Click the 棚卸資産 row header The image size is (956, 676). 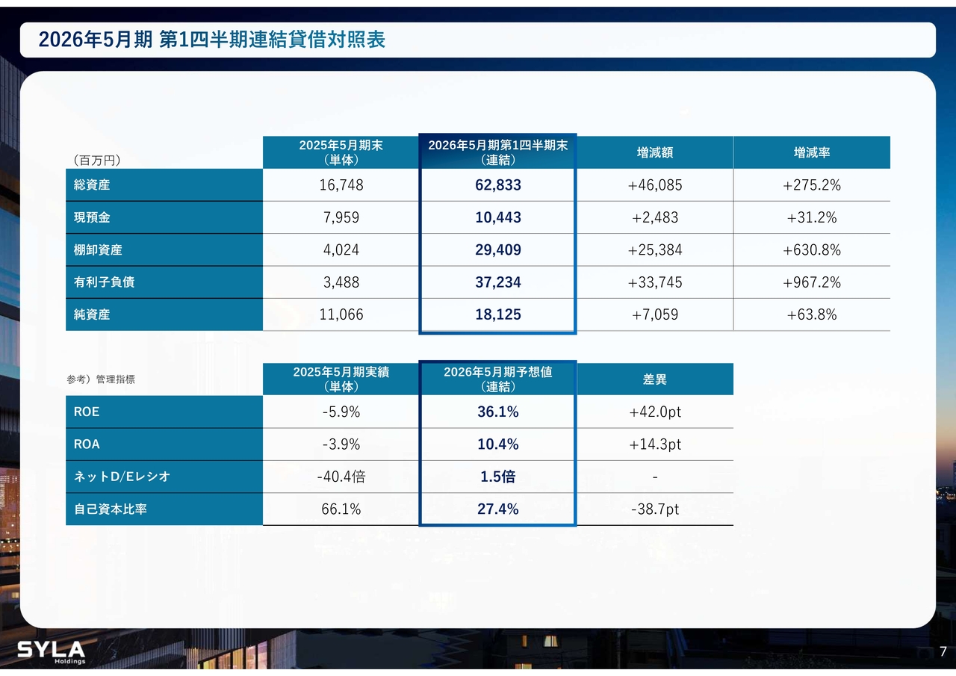click(x=97, y=250)
